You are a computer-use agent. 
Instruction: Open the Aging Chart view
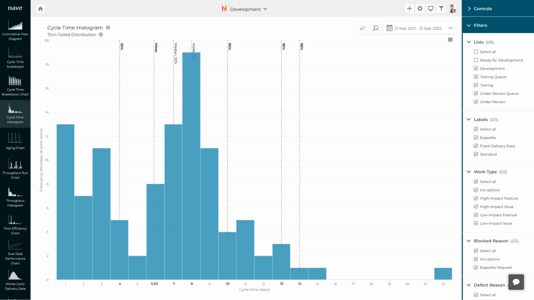15,141
